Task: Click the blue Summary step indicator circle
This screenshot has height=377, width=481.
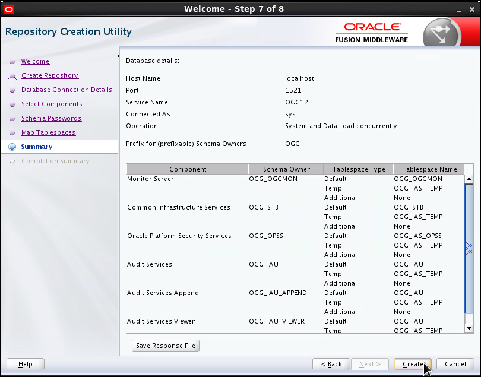Action: pyautogui.click(x=13, y=147)
